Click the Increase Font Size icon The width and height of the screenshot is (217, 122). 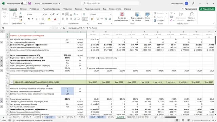(x=54, y=14)
